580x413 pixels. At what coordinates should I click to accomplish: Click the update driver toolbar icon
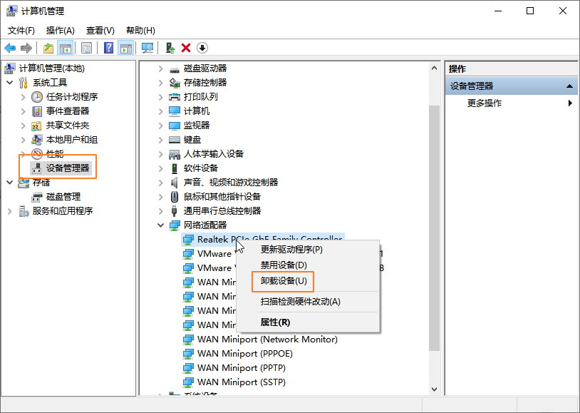(x=170, y=48)
